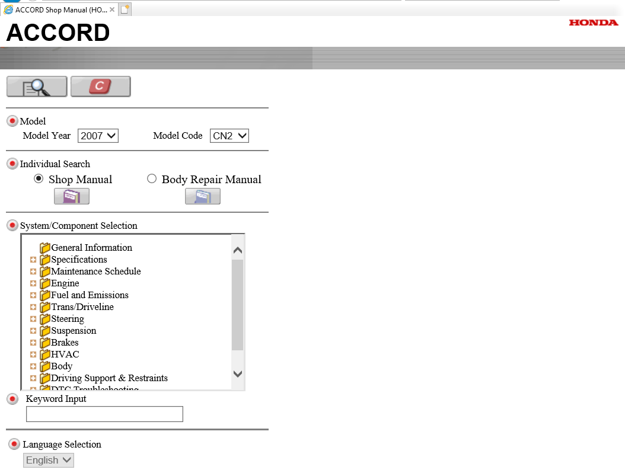Image resolution: width=625 pixels, height=476 pixels.
Task: Expand the HVAC tree node
Action: pos(33,354)
